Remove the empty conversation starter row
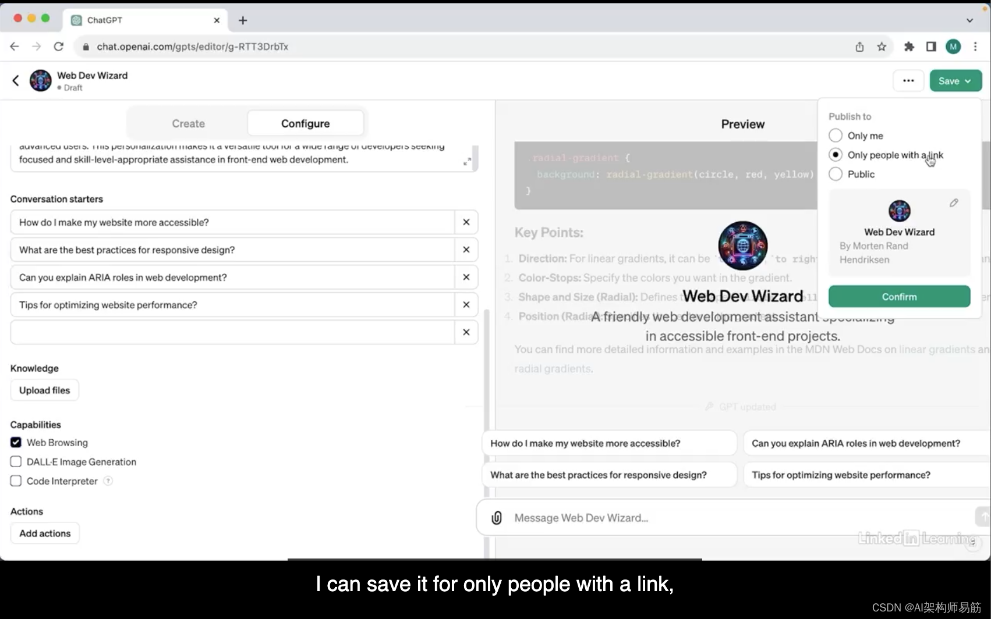The image size is (991, 619). 466,332
